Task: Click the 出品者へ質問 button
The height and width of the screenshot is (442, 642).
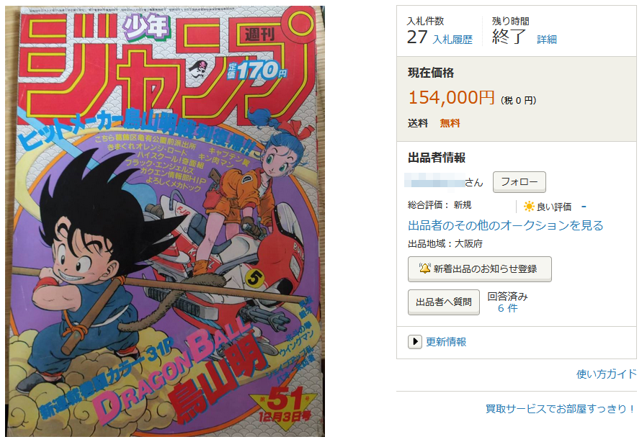Action: tap(443, 302)
